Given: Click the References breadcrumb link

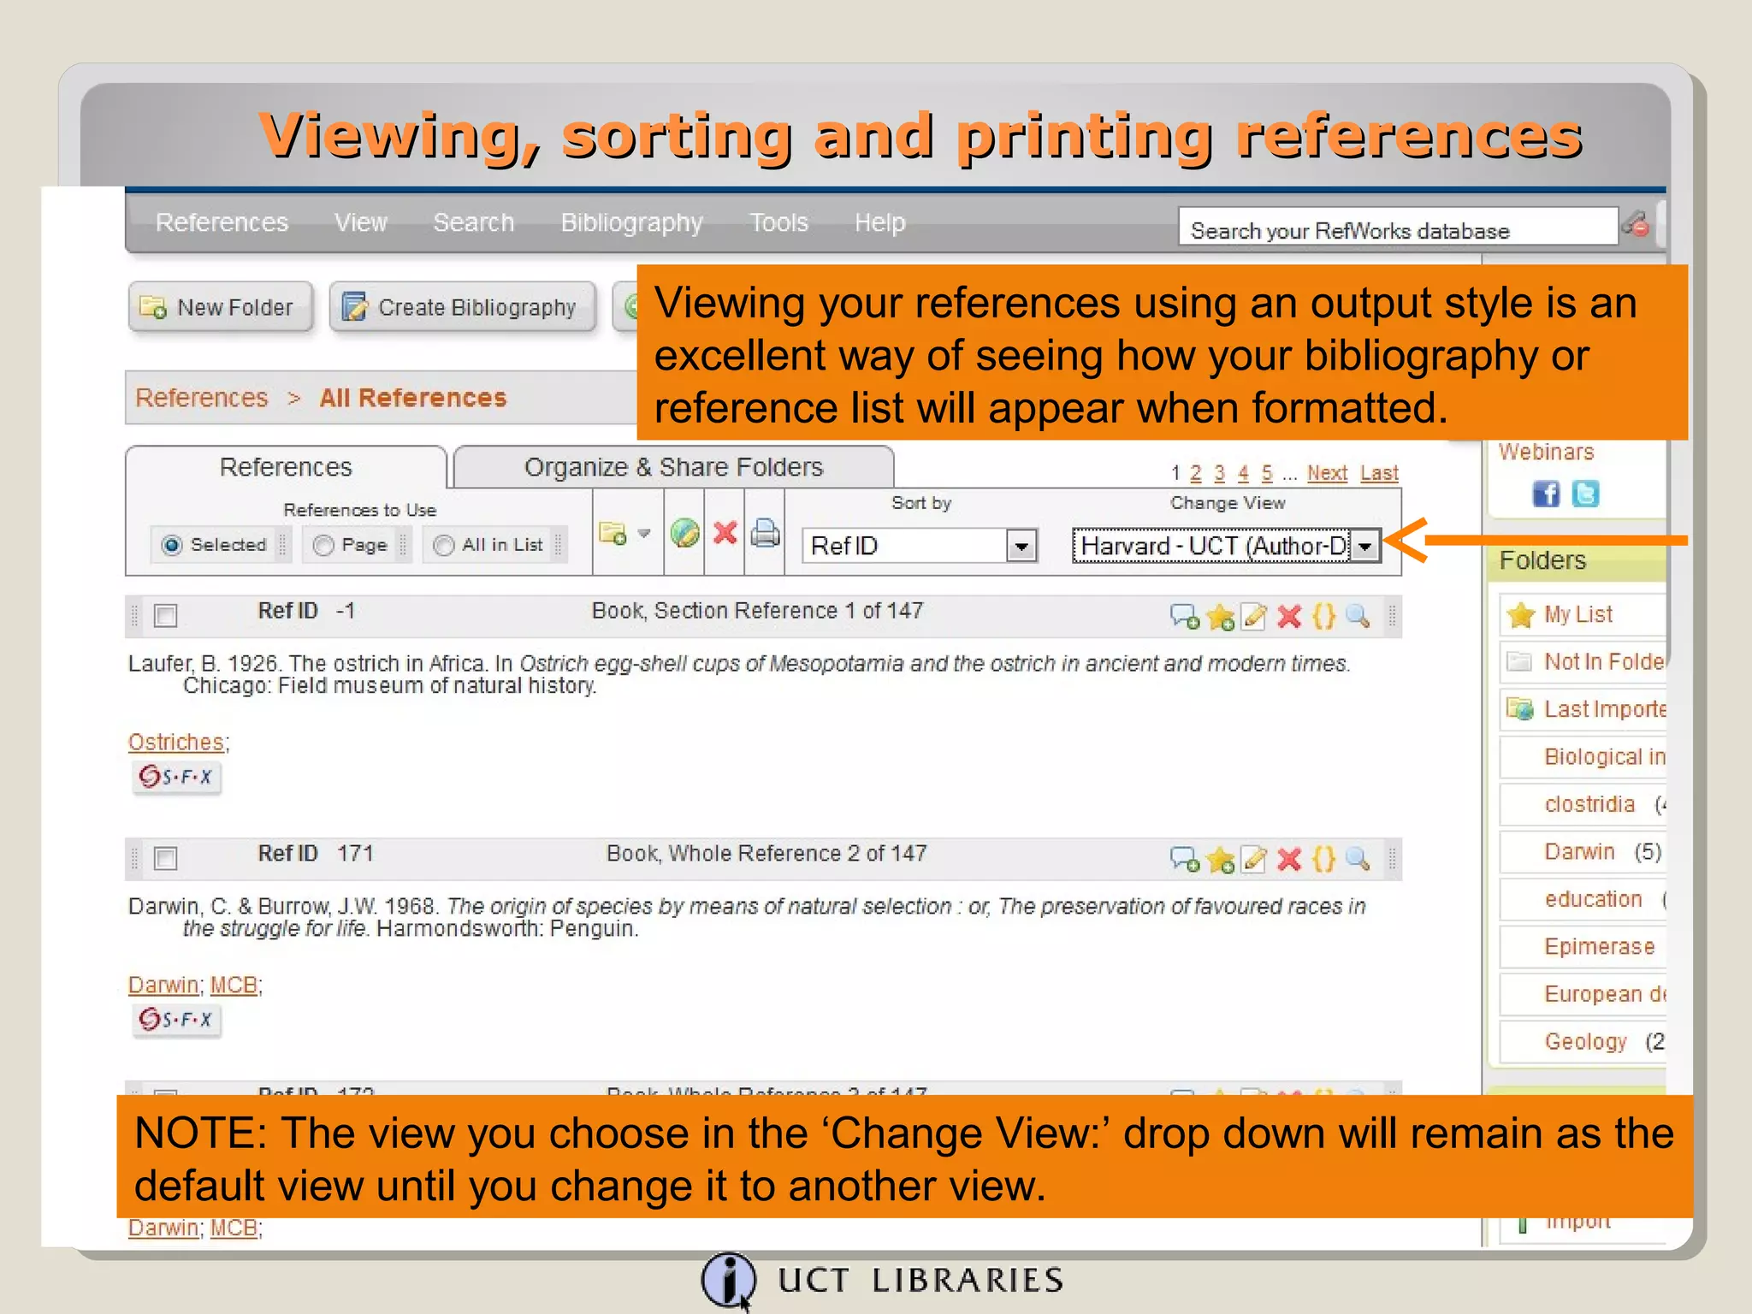Looking at the screenshot, I should 201,398.
